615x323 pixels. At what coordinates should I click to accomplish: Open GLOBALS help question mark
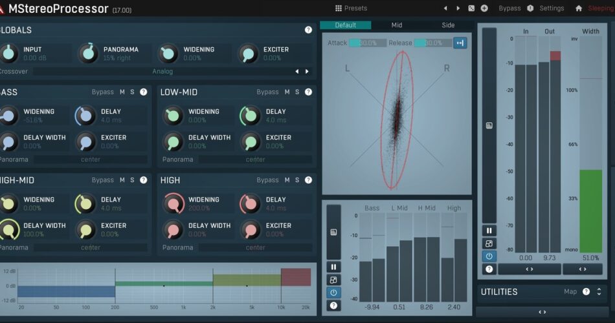point(308,30)
